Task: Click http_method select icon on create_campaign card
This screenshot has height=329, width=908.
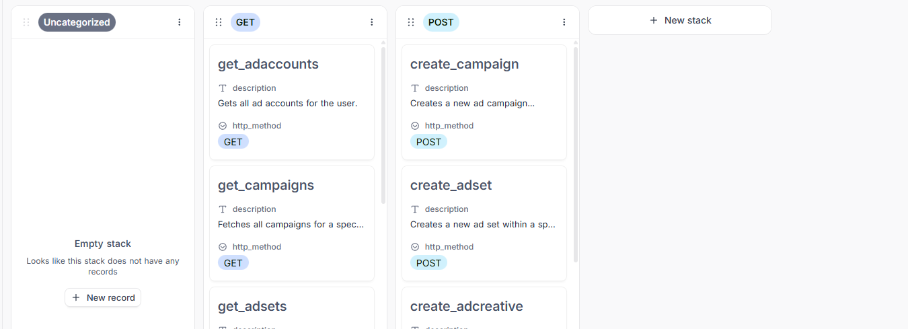Action: pos(415,126)
